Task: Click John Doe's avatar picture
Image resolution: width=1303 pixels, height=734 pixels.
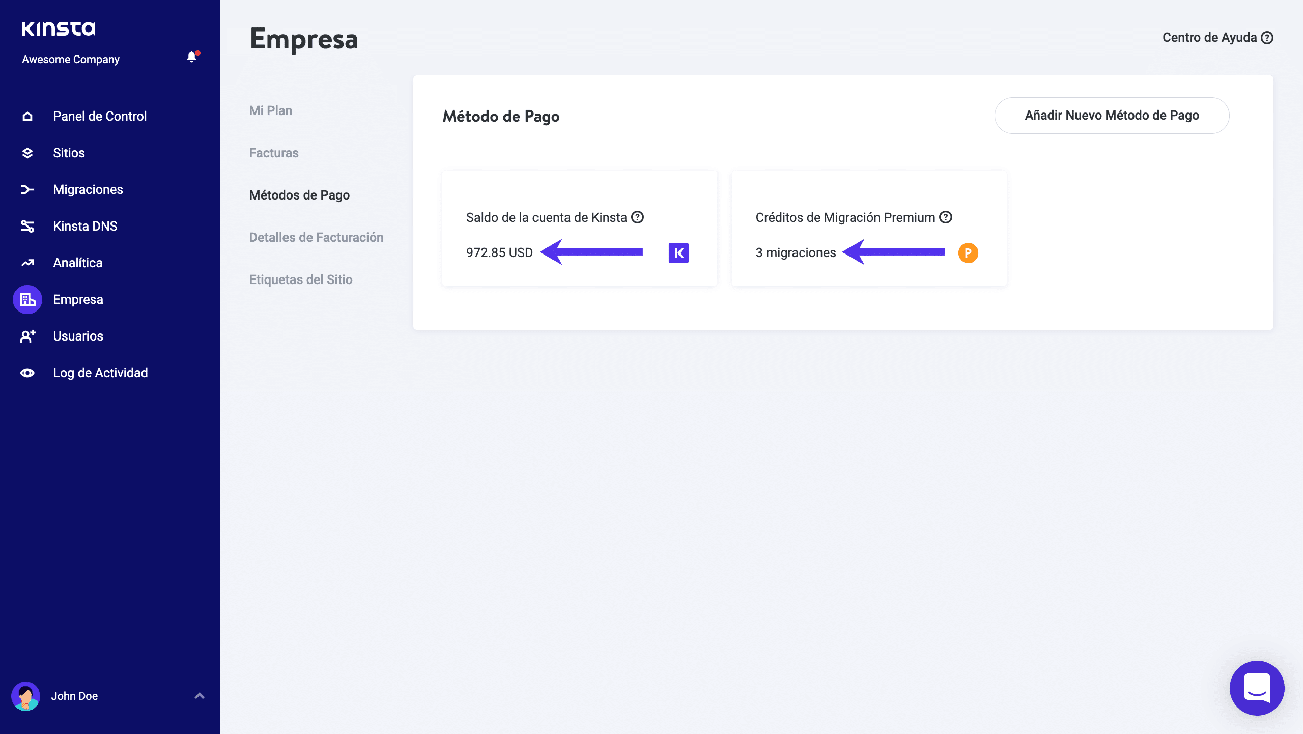Action: (x=25, y=696)
